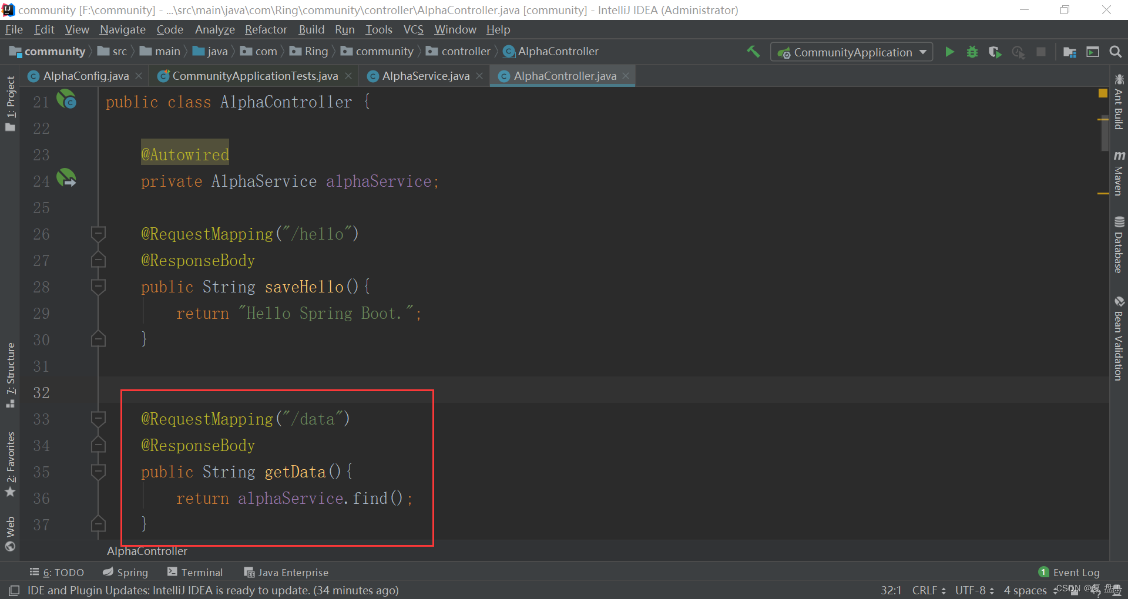Open the Event Log
Viewport: 1128px width, 599px height.
pos(1069,572)
